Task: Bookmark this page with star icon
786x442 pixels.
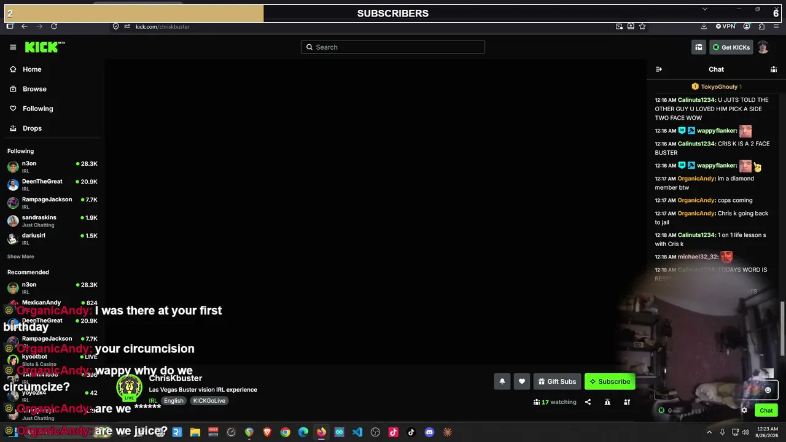Action: [x=642, y=26]
